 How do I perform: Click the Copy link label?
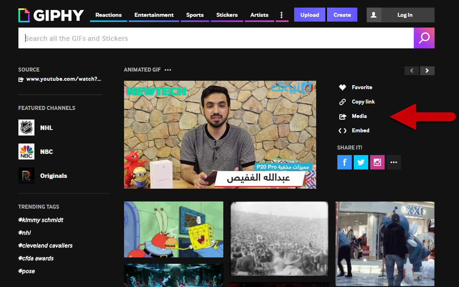pyautogui.click(x=363, y=102)
